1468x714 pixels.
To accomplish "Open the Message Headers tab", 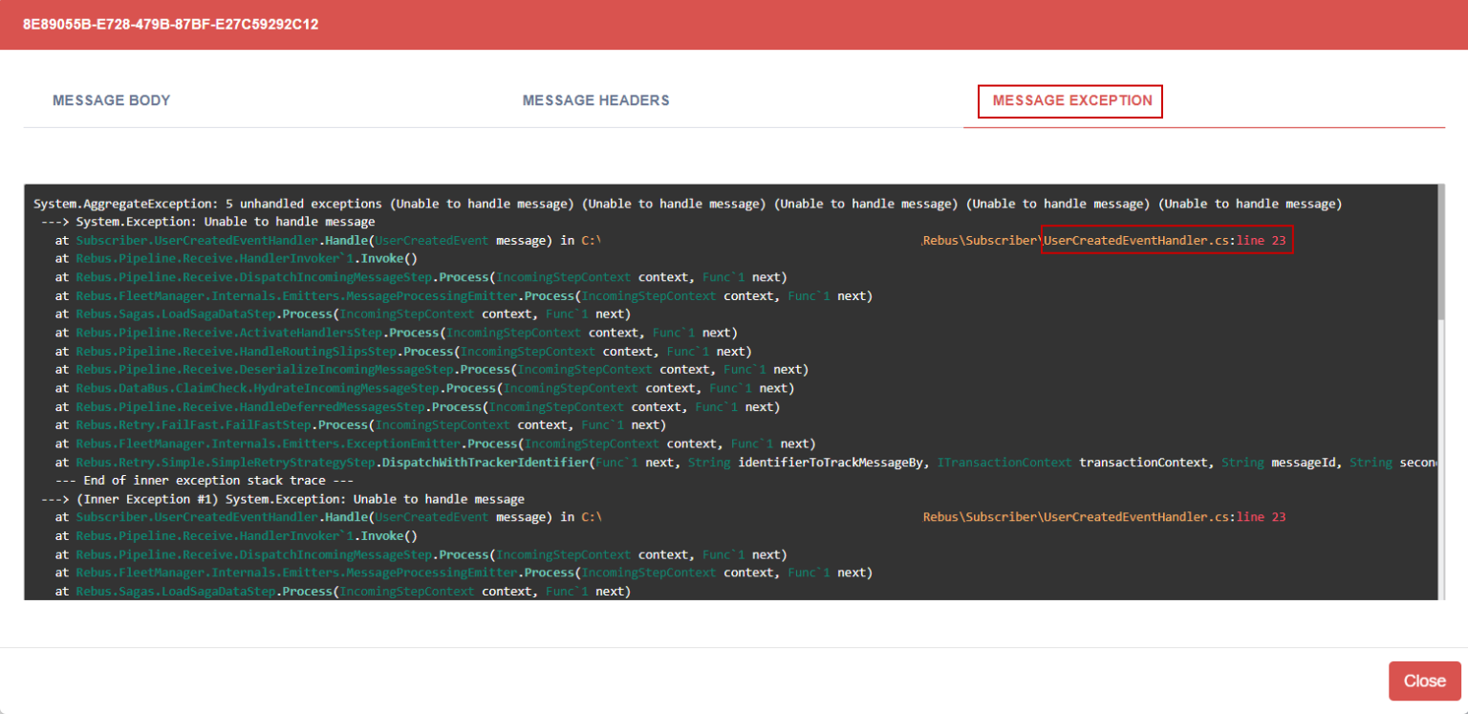I will [x=595, y=100].
